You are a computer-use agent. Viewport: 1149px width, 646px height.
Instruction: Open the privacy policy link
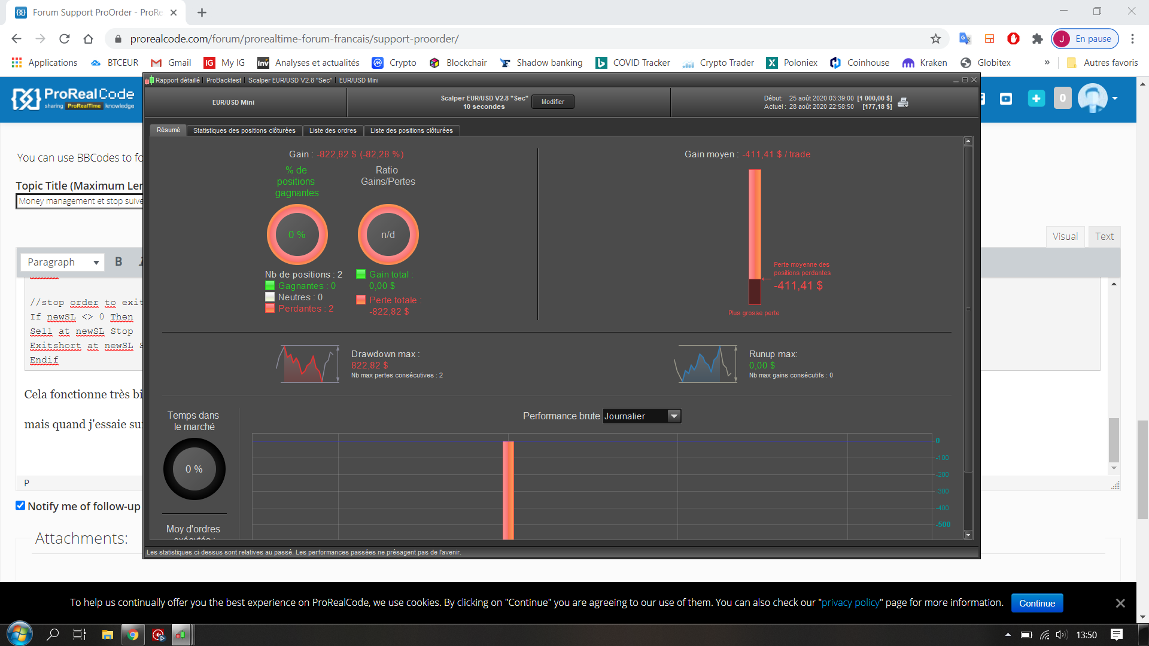point(850,603)
